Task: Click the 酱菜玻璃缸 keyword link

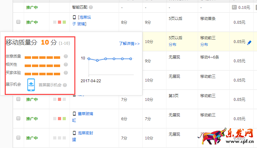Action: (85, 114)
